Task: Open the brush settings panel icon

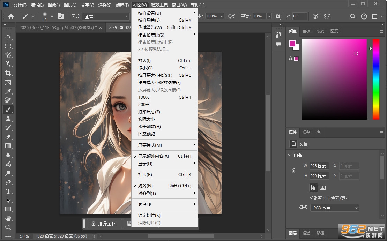Action: pos(61,16)
